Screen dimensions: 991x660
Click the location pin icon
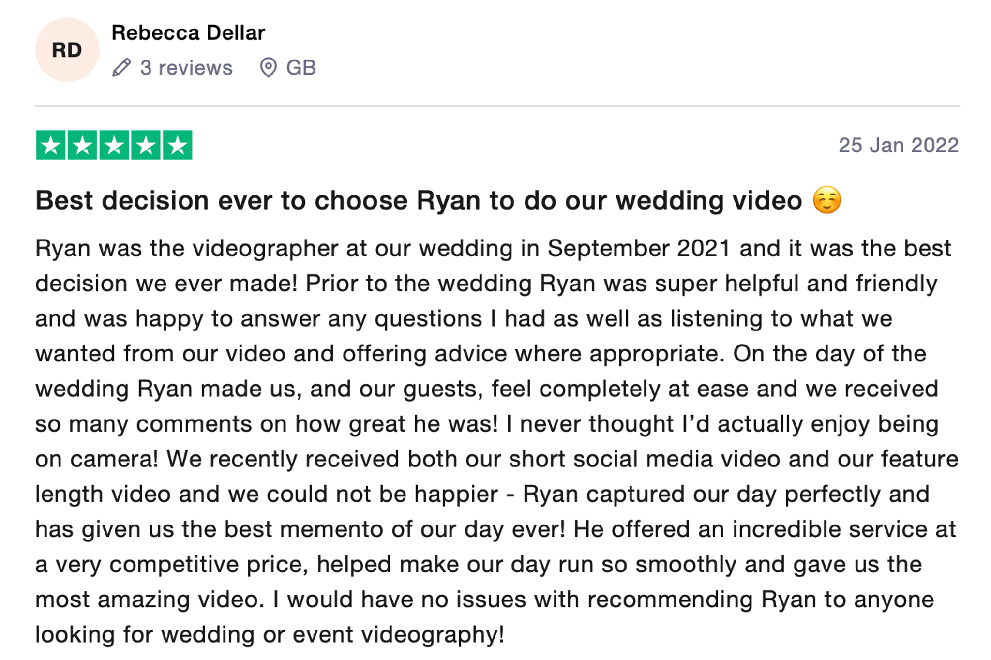click(x=269, y=68)
